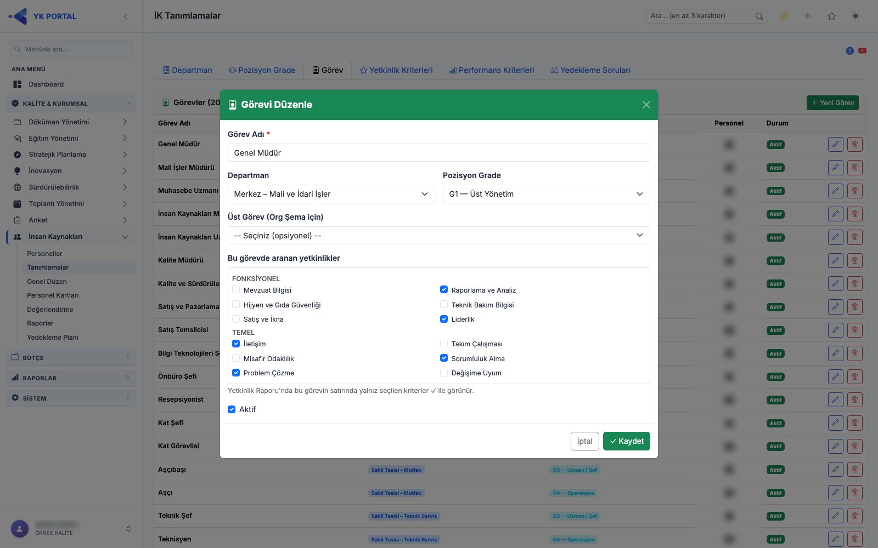Switch to the Departman tab
Image resolution: width=878 pixels, height=548 pixels.
click(x=188, y=70)
